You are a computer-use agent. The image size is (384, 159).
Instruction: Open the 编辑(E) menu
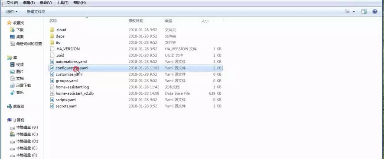pyautogui.click(x=29, y=3)
